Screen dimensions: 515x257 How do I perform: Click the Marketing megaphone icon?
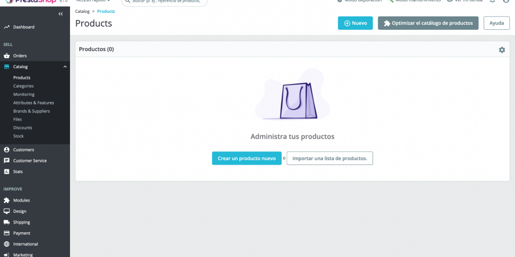coord(7,255)
